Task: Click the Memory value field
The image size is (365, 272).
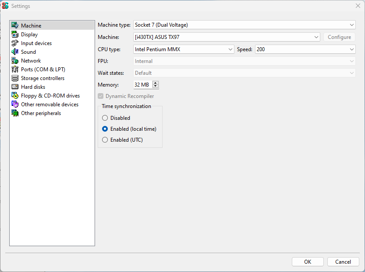Action: [143, 85]
